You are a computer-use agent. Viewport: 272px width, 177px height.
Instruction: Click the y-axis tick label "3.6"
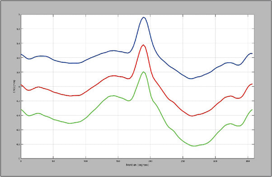tap(19, 57)
